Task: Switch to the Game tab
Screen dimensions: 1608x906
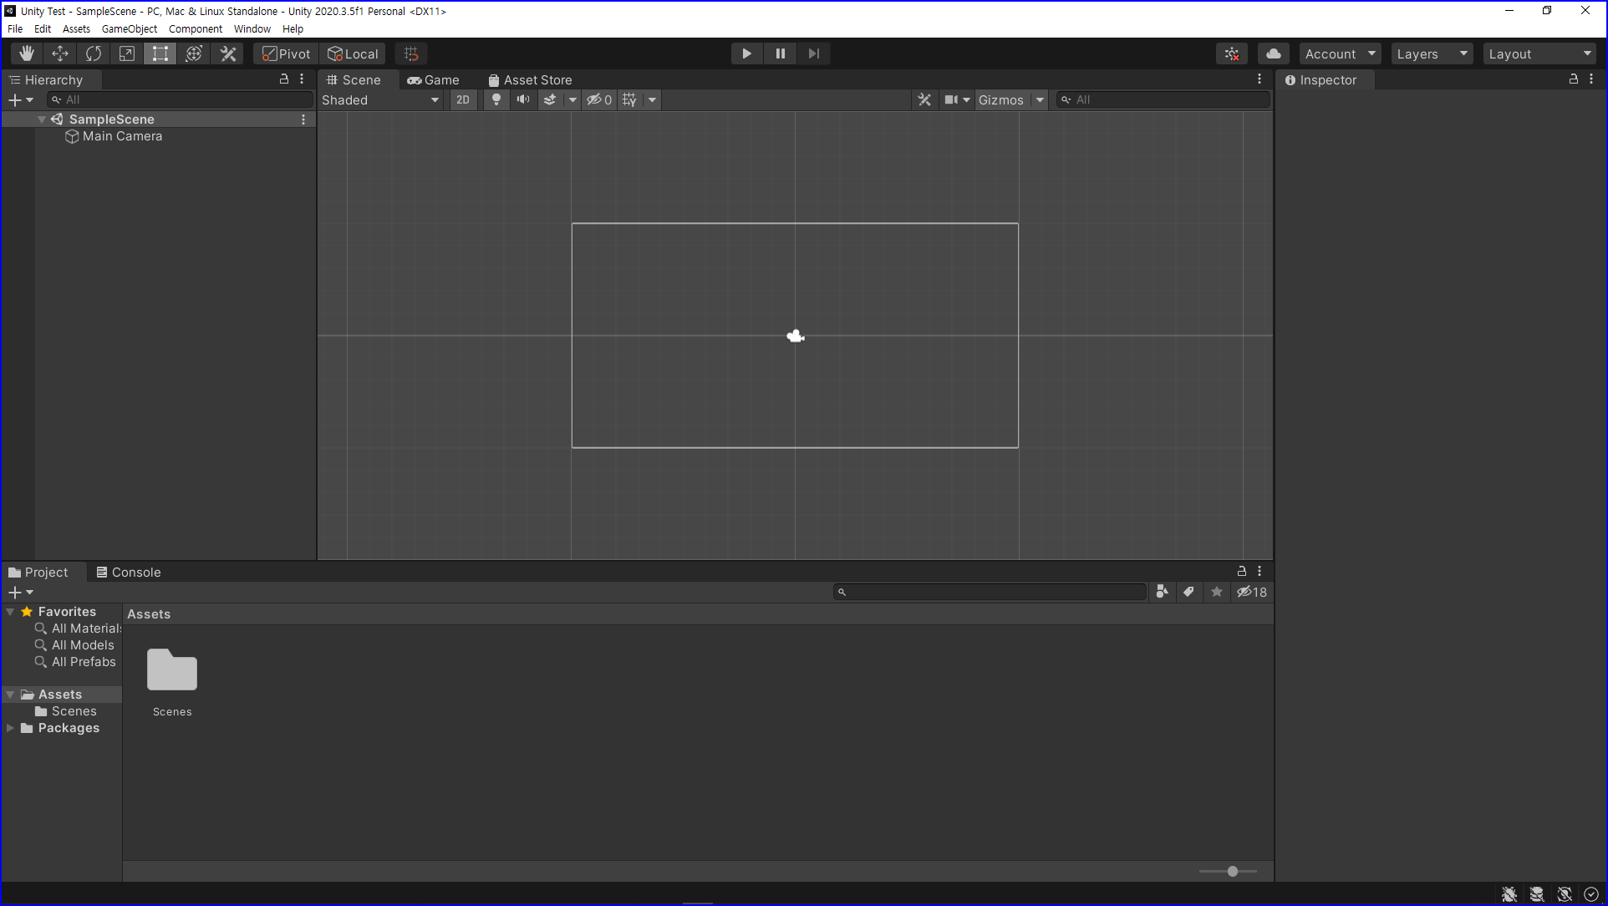Action: click(434, 79)
